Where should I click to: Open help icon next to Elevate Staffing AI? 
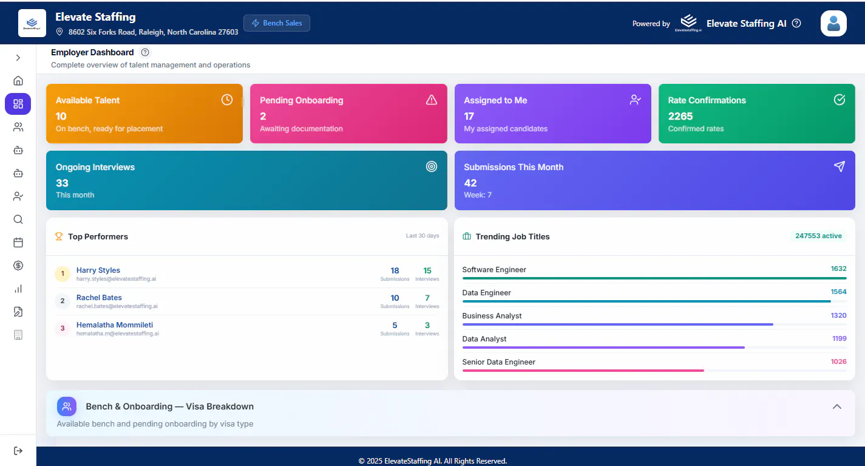(797, 23)
